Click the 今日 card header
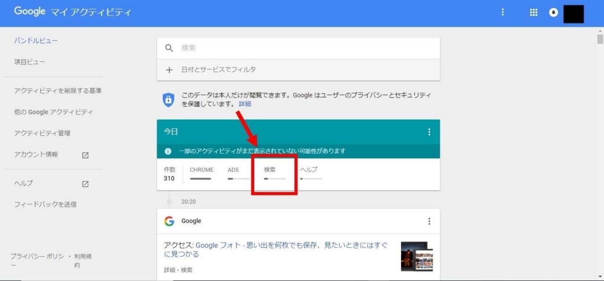This screenshot has height=281, width=604. 298,132
